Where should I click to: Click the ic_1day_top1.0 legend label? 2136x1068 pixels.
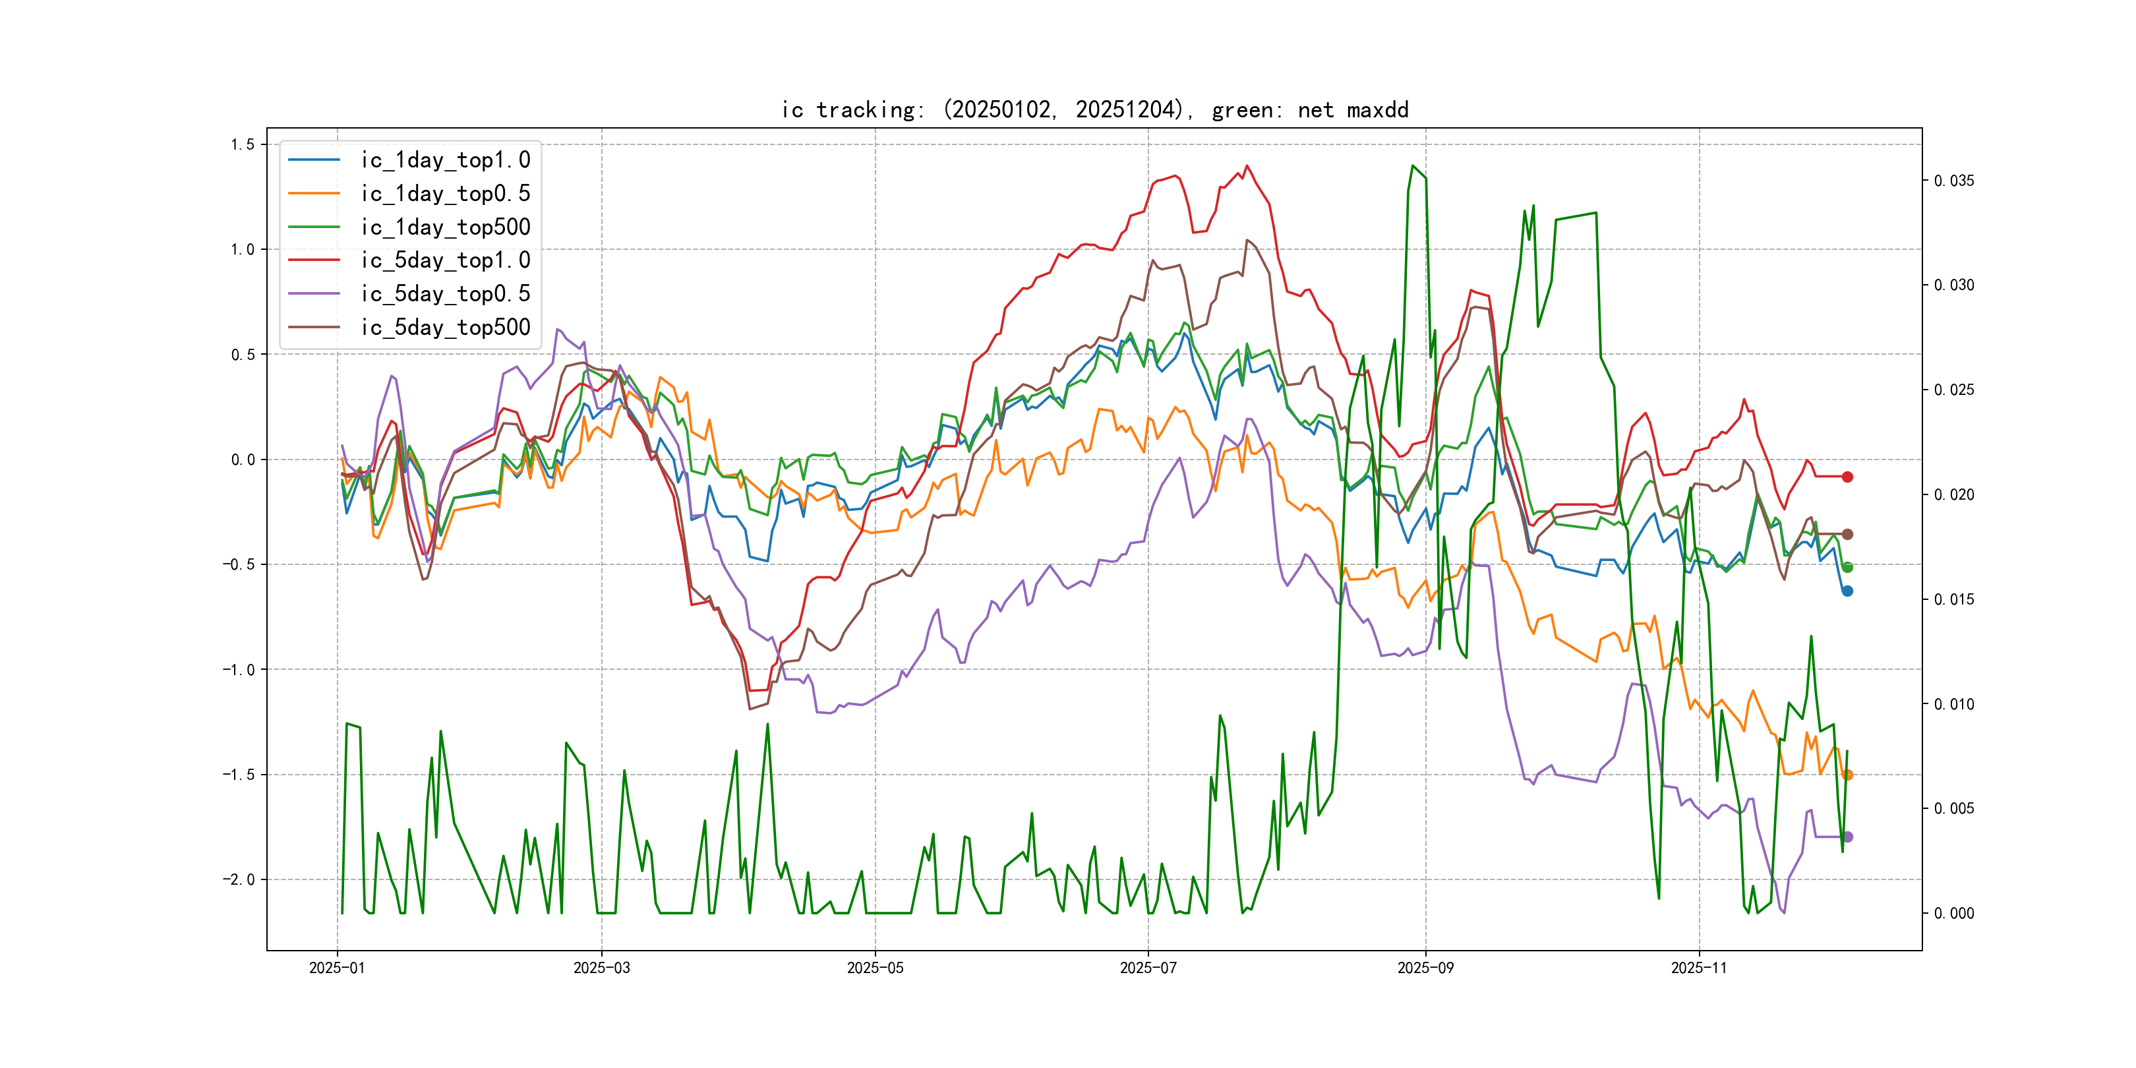[x=445, y=160]
